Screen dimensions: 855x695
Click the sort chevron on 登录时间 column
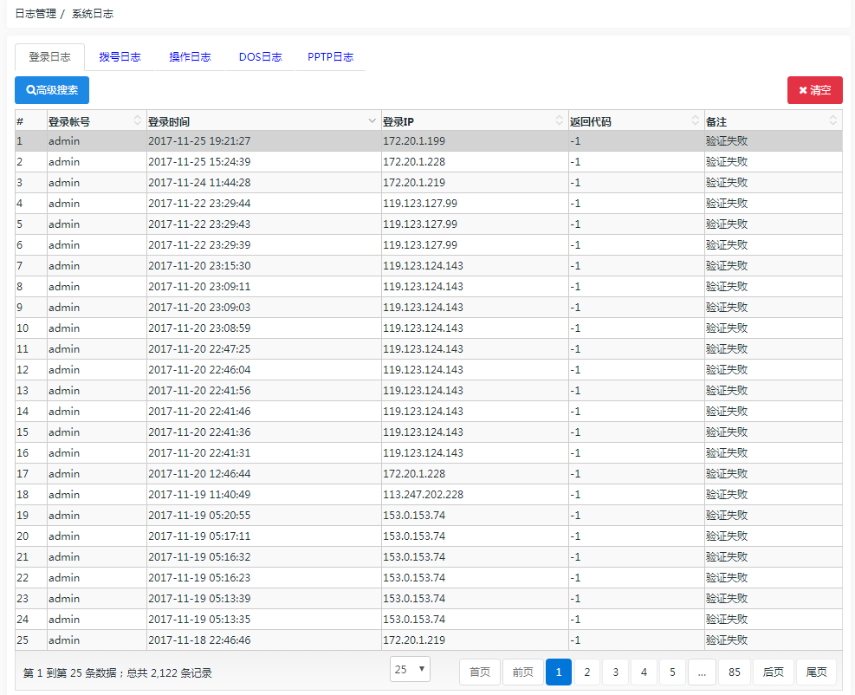[372, 120]
